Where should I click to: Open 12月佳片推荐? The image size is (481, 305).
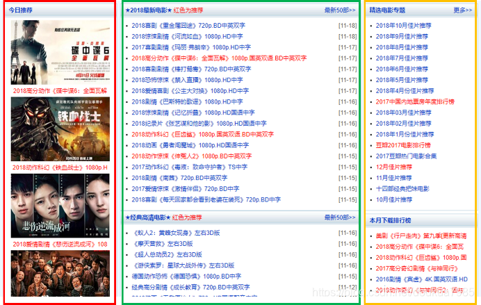(x=394, y=167)
